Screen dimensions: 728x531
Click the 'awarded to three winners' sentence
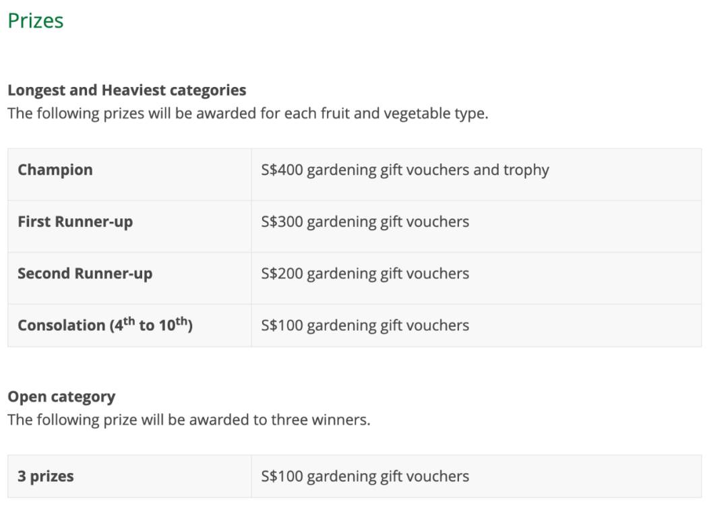[189, 420]
